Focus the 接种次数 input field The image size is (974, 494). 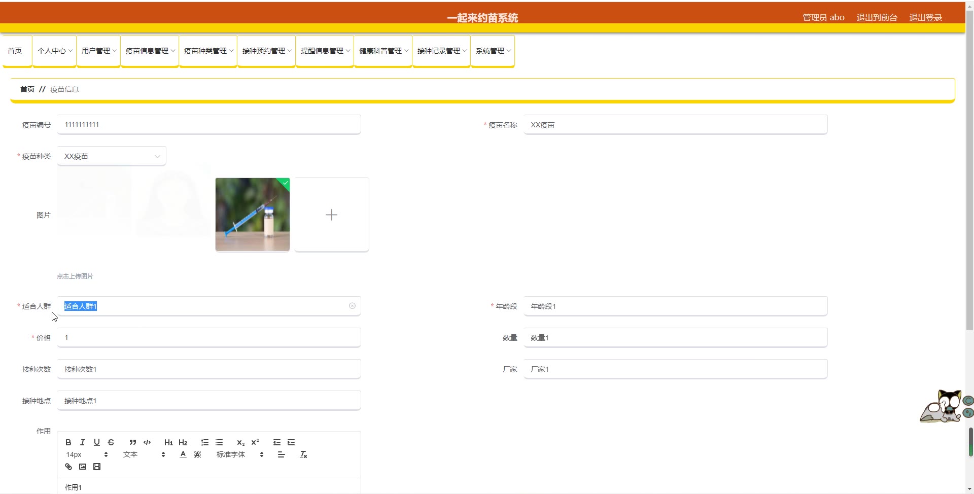209,369
